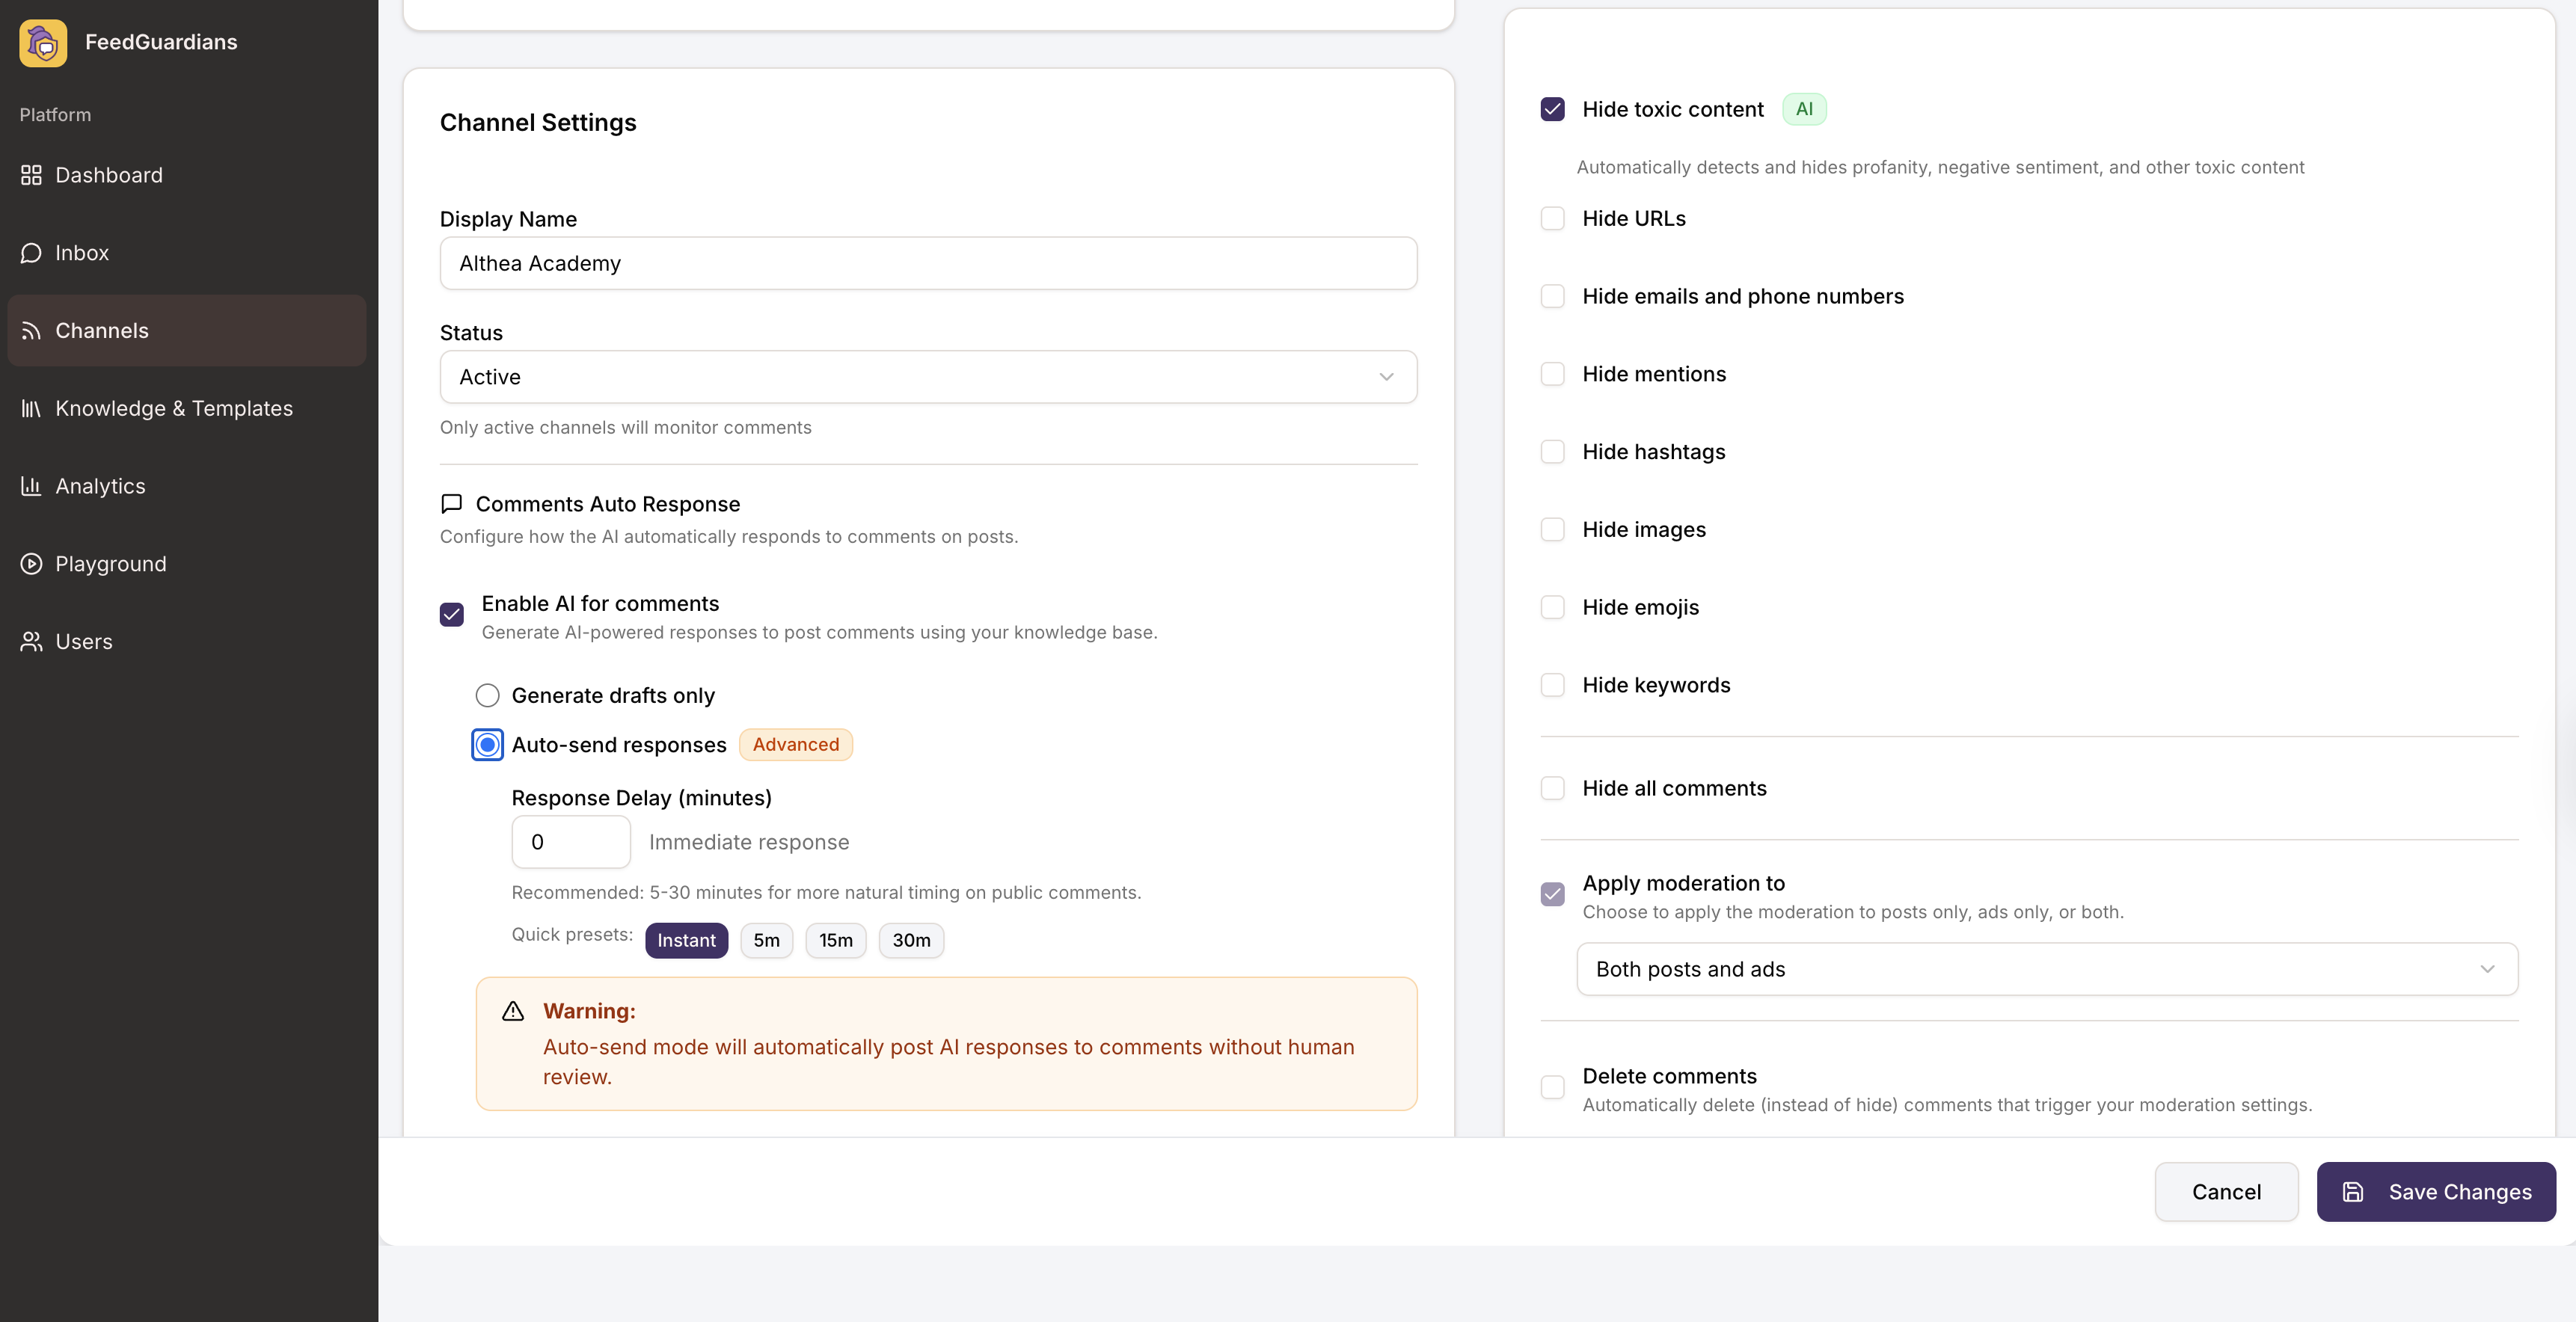Image resolution: width=2576 pixels, height=1322 pixels.
Task: Choose the 15m quick preset
Action: (x=835, y=940)
